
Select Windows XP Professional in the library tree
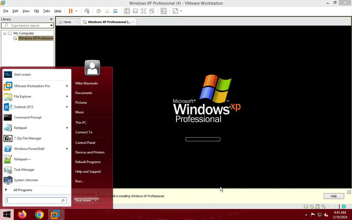[36, 38]
